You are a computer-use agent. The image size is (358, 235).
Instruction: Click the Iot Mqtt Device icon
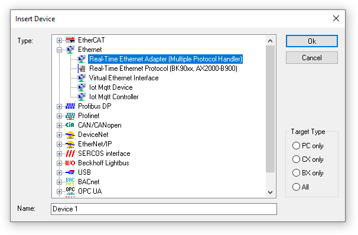tap(82, 87)
